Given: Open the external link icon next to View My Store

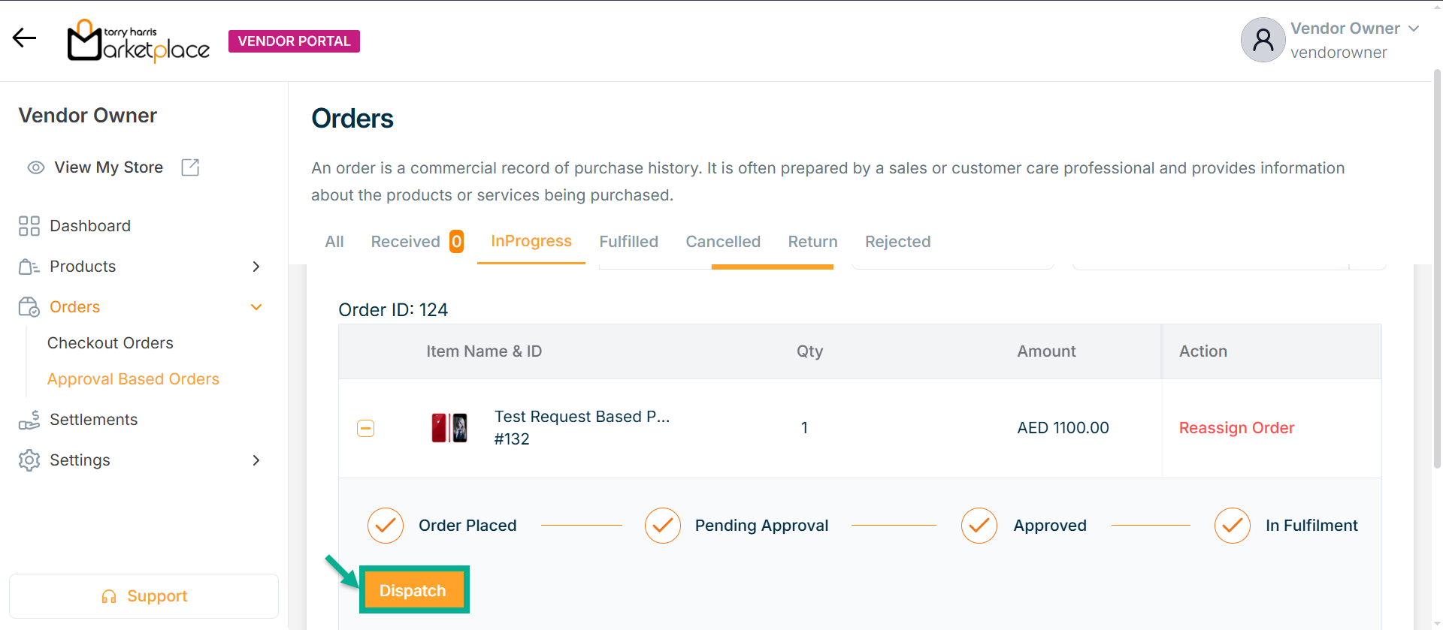Looking at the screenshot, I should click(x=190, y=167).
